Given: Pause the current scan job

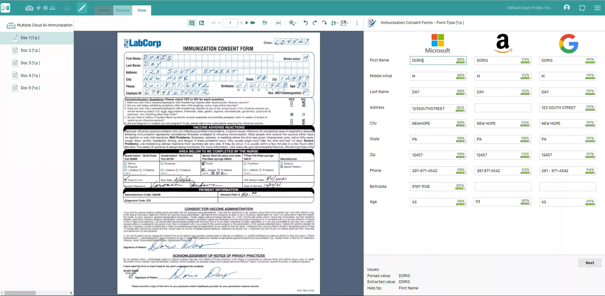Looking at the screenshot, I should 45,8.
